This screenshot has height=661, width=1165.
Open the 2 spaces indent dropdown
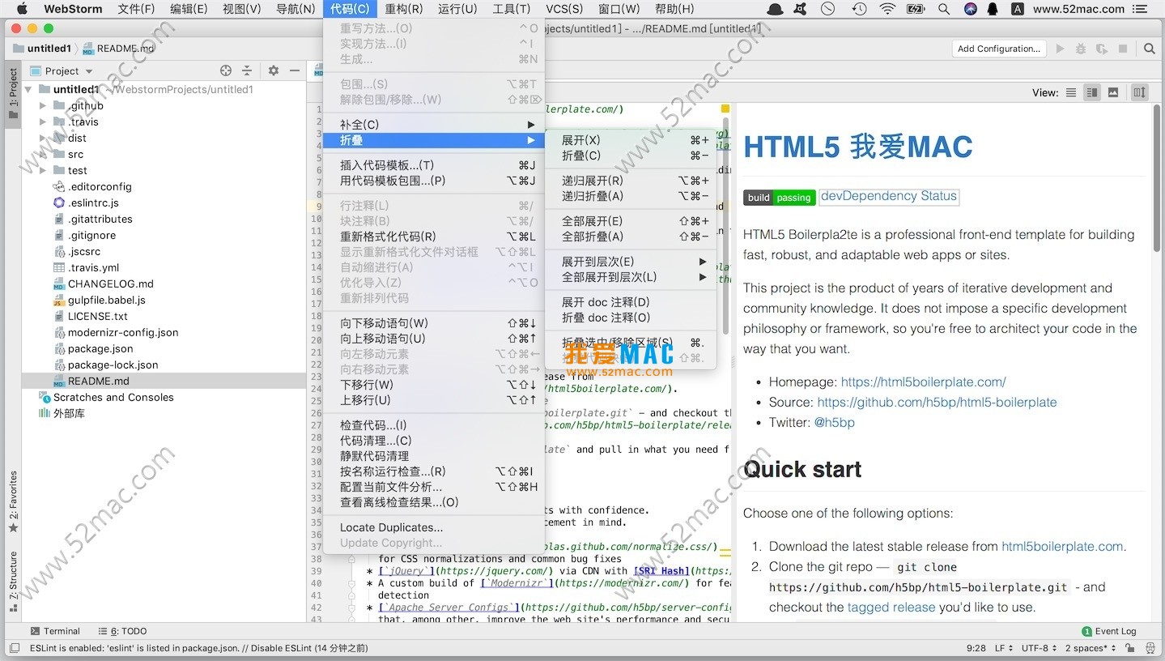1091,648
